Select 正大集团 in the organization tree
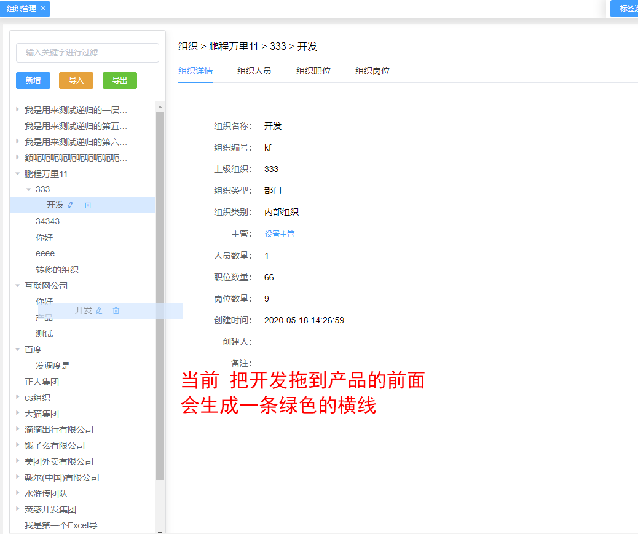 42,381
